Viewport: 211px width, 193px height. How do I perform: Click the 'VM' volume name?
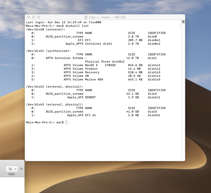(x=87, y=76)
